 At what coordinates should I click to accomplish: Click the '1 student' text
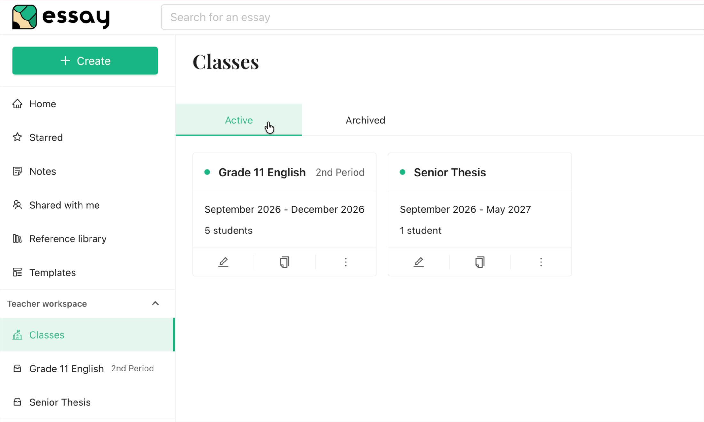[420, 230]
